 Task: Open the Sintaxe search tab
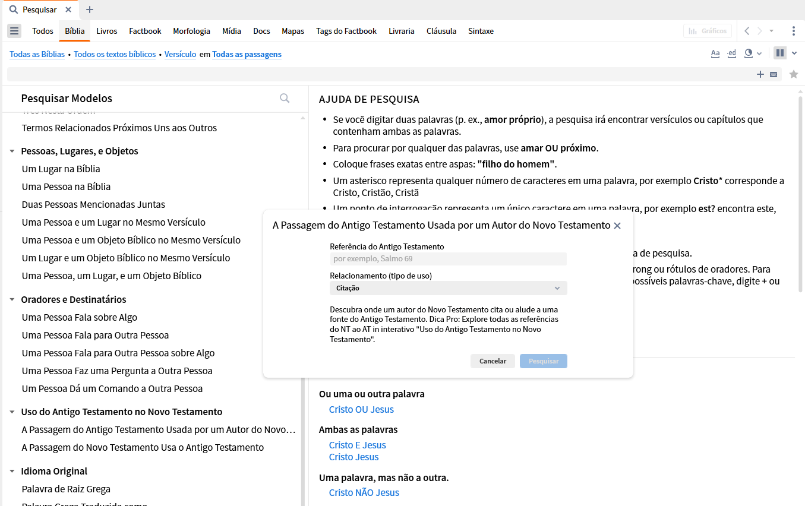(x=481, y=31)
